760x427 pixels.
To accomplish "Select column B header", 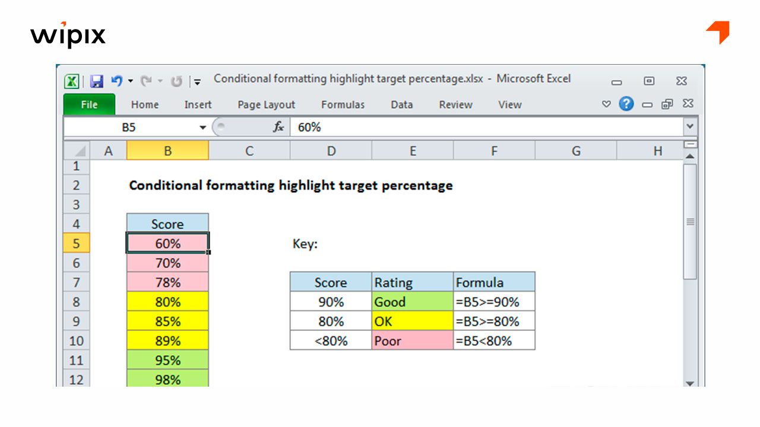I will pos(167,151).
